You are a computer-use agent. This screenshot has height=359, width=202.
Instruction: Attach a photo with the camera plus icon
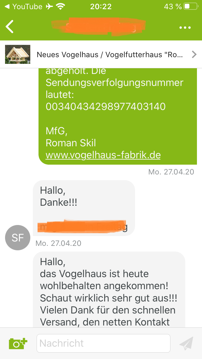pyautogui.click(x=18, y=343)
